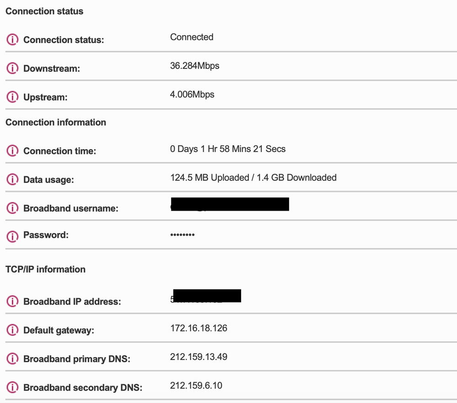This screenshot has height=403, width=457.
Task: Click the 36.284Mbps downstream value
Action: pyautogui.click(x=194, y=65)
